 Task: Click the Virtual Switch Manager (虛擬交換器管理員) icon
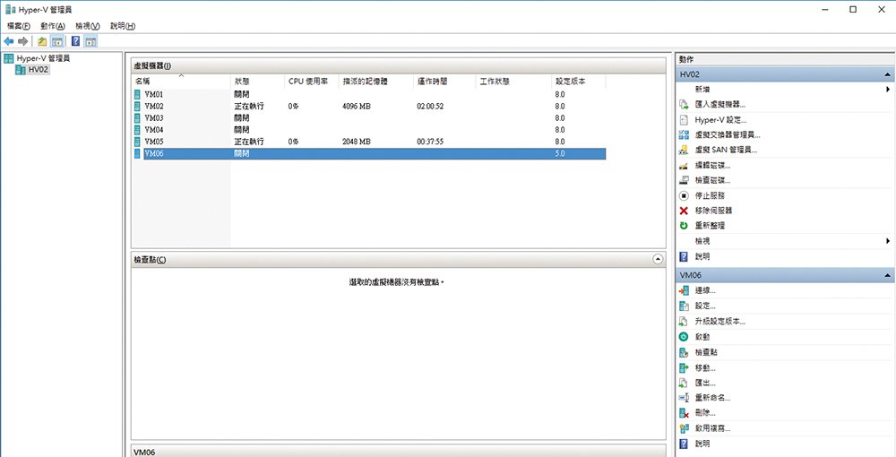tap(684, 134)
